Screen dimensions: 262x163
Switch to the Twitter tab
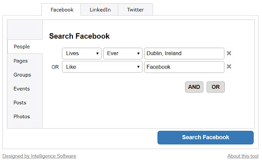click(135, 10)
